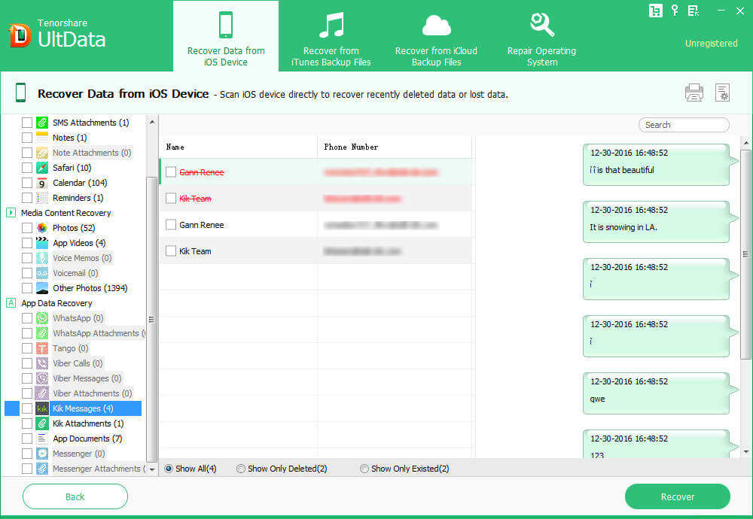Click the repair wrench icon in top bar

(541, 26)
